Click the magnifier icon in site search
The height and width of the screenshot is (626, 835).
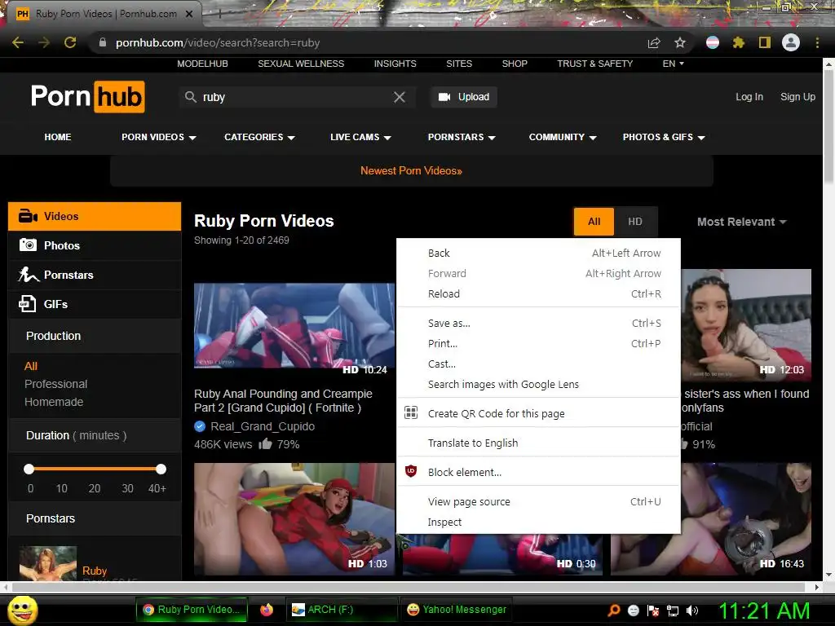pyautogui.click(x=191, y=97)
